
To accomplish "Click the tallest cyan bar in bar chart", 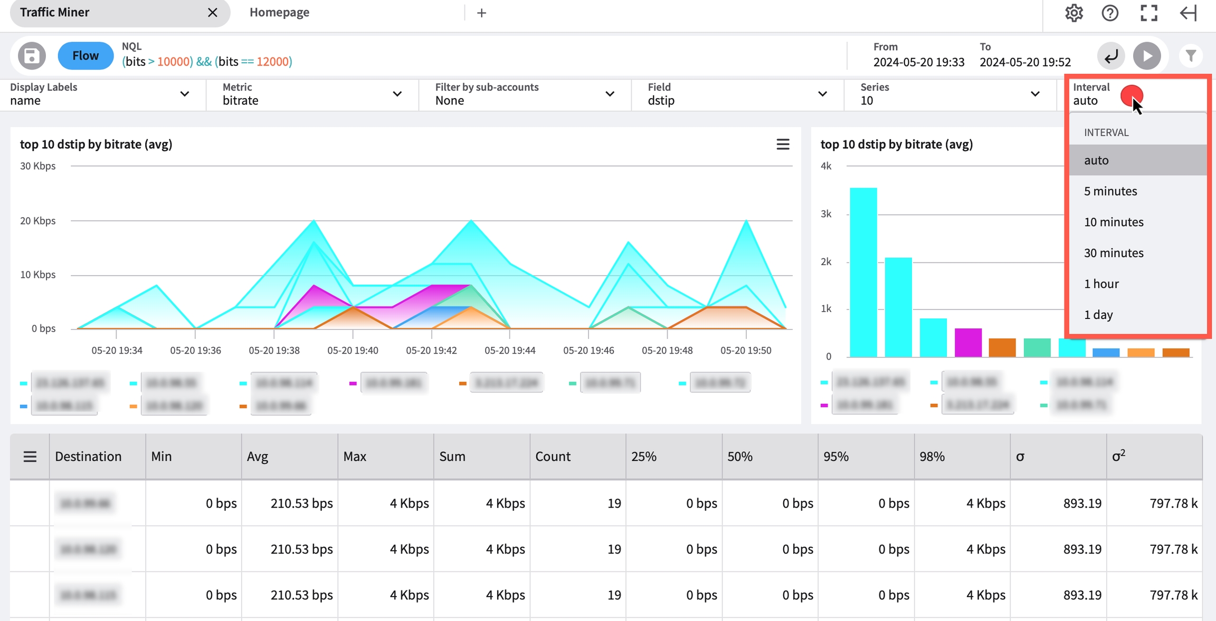I will click(x=863, y=272).
